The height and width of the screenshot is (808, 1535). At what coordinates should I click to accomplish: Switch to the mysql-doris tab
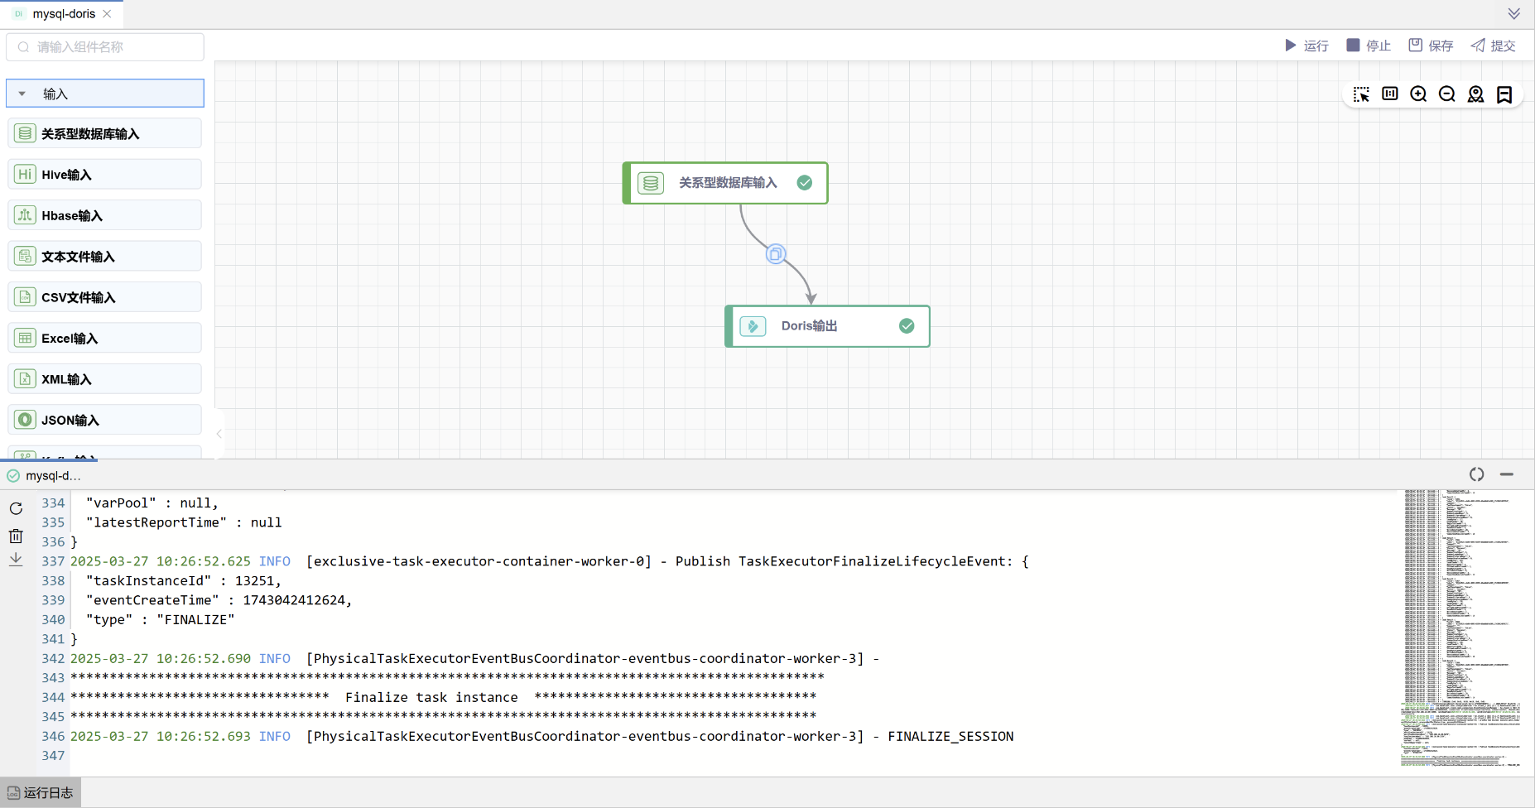[64, 14]
